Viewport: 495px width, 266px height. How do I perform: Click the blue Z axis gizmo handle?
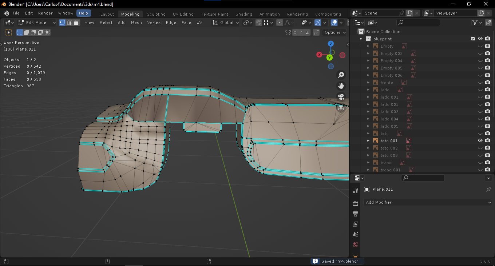331,44
